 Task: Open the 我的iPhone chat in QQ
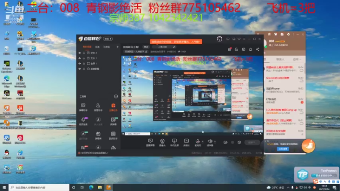pos(284,90)
